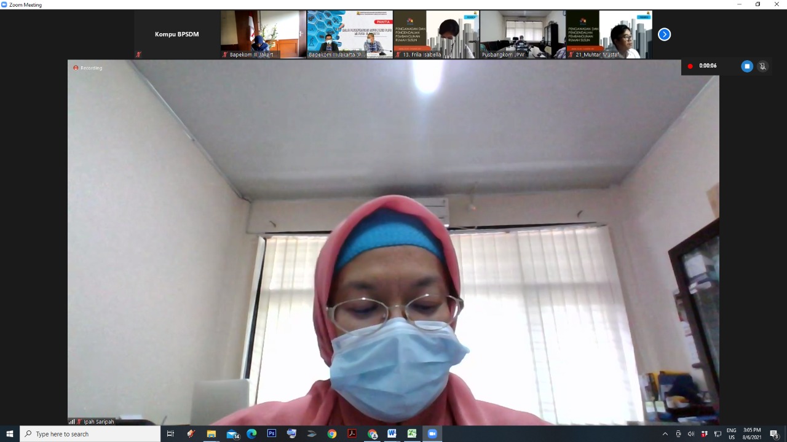Open Microsoft Excel from the taskbar
This screenshot has height=442, width=787.
pyautogui.click(x=412, y=434)
